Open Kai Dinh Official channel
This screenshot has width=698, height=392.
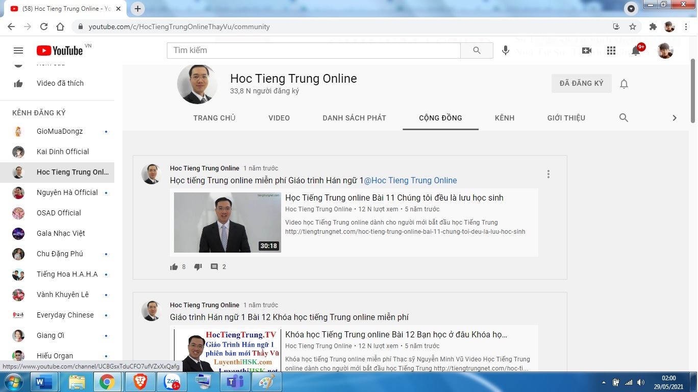57,152
